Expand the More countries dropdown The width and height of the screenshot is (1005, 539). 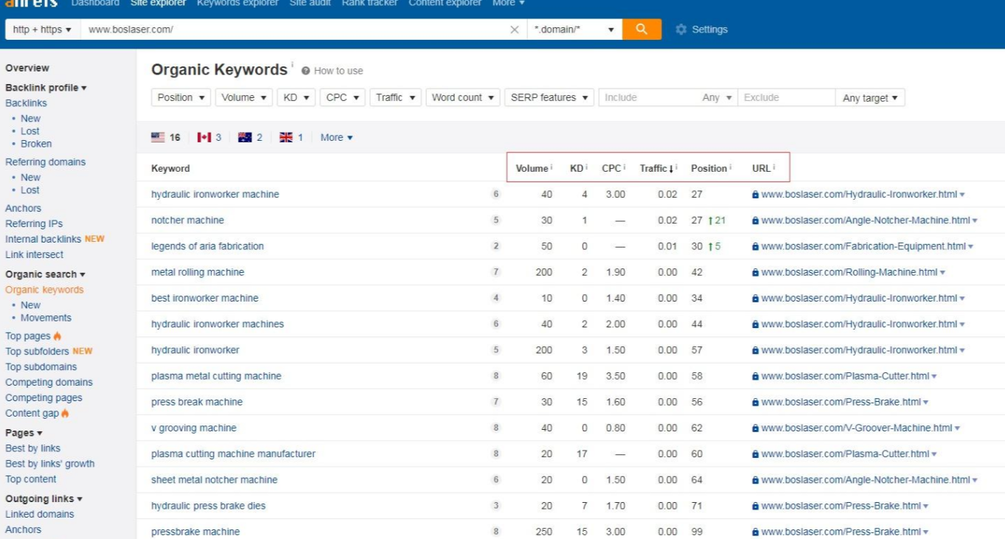tap(337, 137)
